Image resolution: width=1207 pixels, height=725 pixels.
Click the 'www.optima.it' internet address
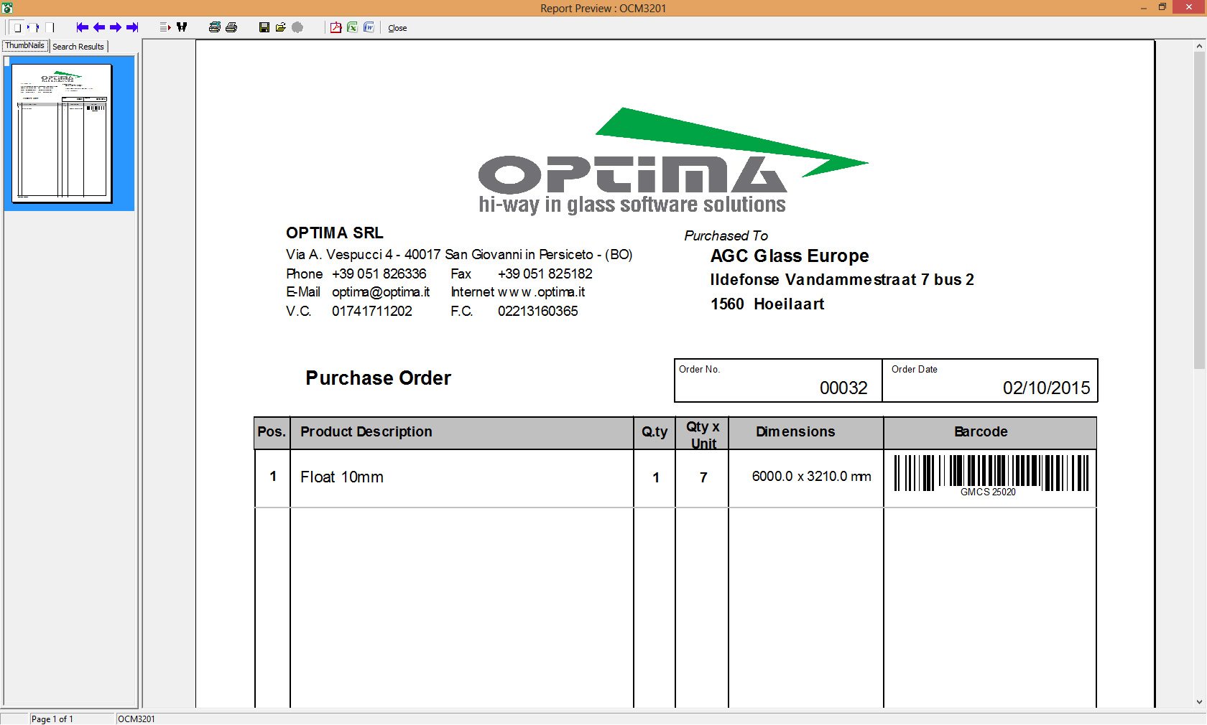click(541, 292)
